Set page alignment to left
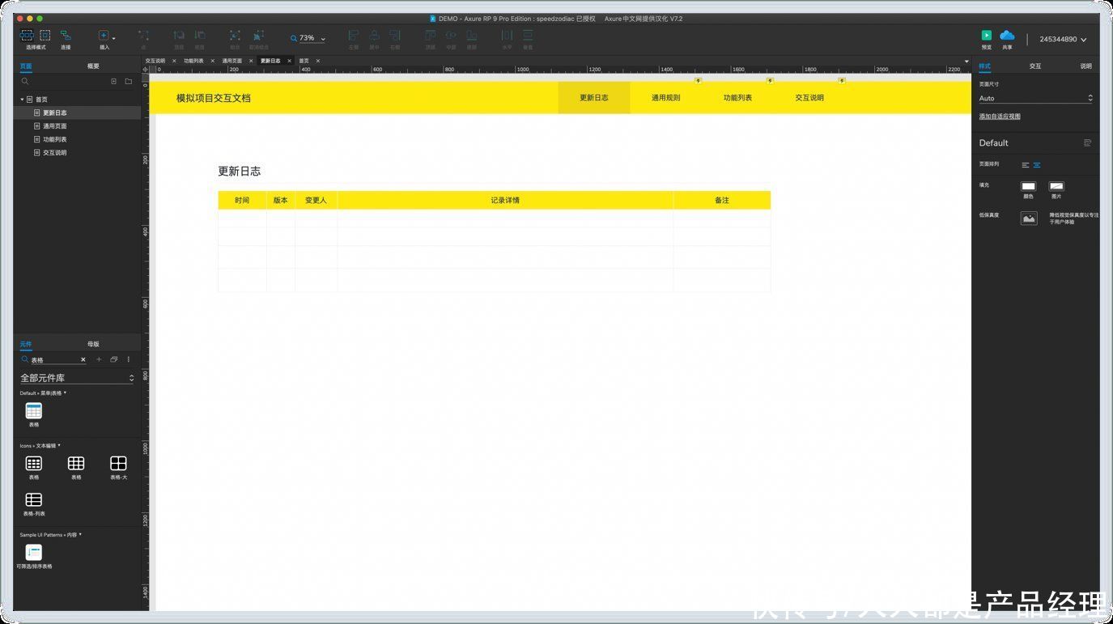Screen dimensions: 1113x624 click(x=1026, y=165)
